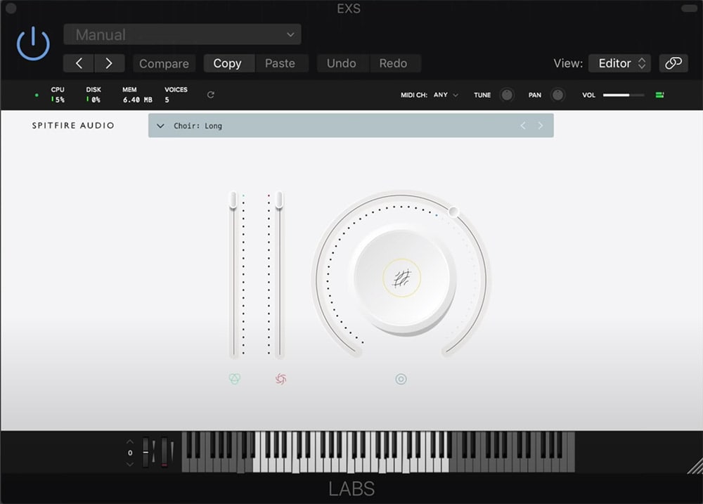703x504 pixels.
Task: Open the View: Editor selector
Action: (x=619, y=63)
